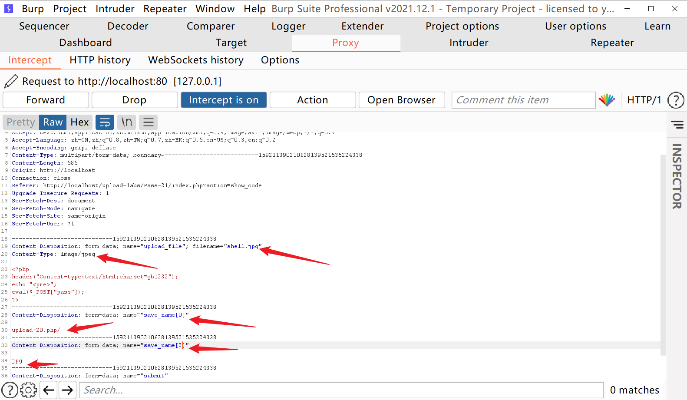Click the Search input field
The image size is (687, 400).
click(341, 390)
